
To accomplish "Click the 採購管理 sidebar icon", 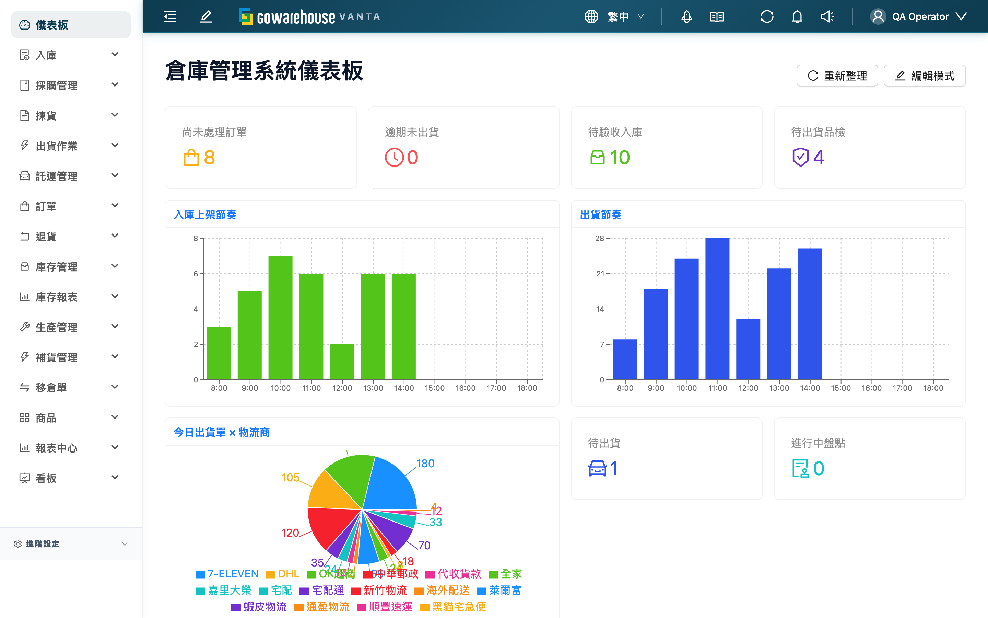I will pos(24,85).
